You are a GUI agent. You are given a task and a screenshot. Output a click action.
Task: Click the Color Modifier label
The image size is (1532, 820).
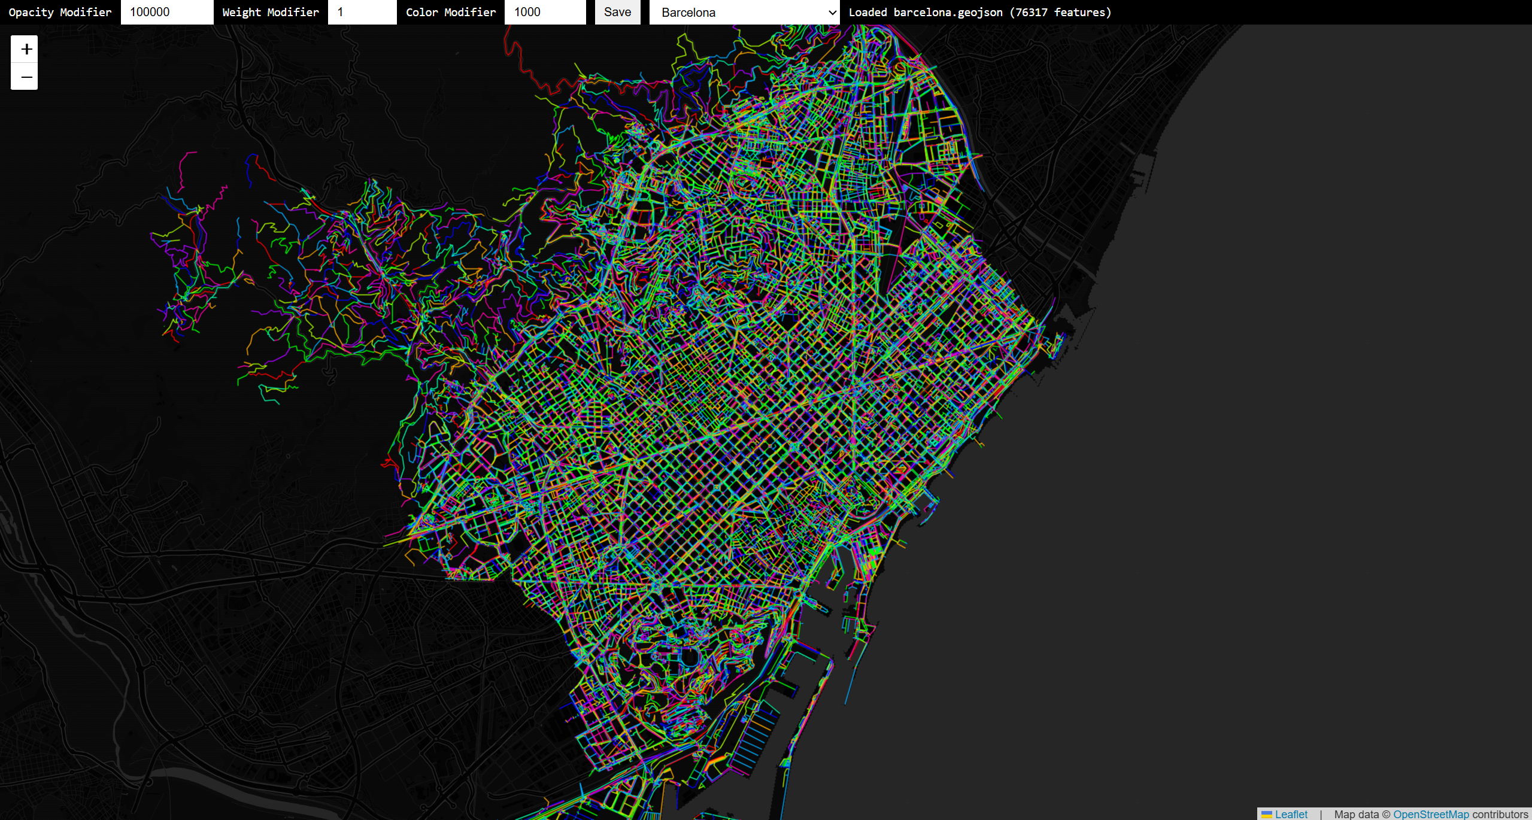tap(450, 12)
